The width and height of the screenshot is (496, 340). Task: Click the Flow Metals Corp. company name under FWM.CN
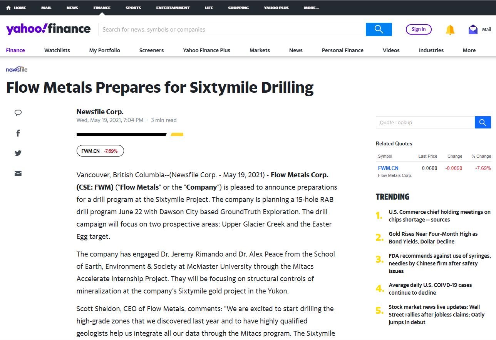(395, 175)
